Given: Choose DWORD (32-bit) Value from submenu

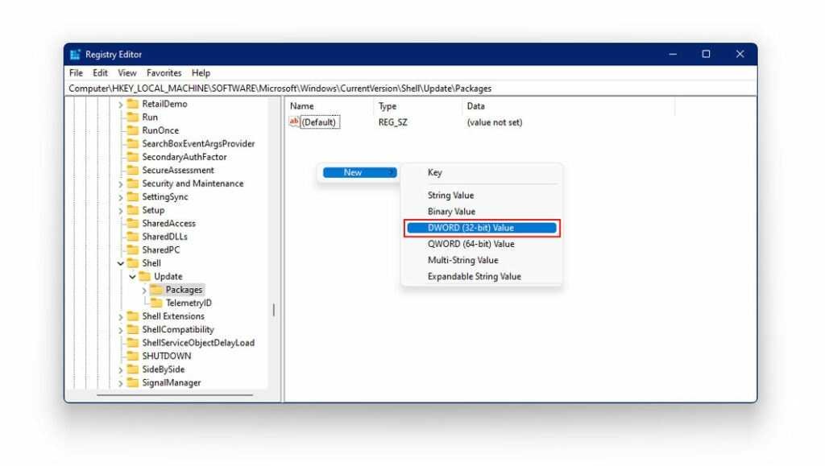Looking at the screenshot, I should (x=482, y=228).
